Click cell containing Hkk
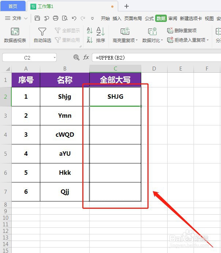221x253 pixels. (65, 173)
